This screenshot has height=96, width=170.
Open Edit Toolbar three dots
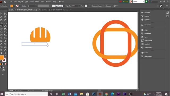(x=3, y=74)
